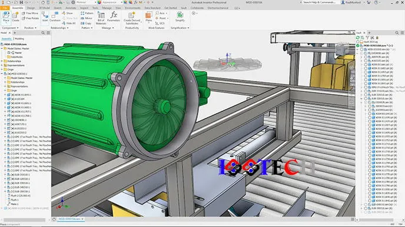Open the Bill of Materials tool
The width and height of the screenshot is (405, 227).
tap(101, 18)
